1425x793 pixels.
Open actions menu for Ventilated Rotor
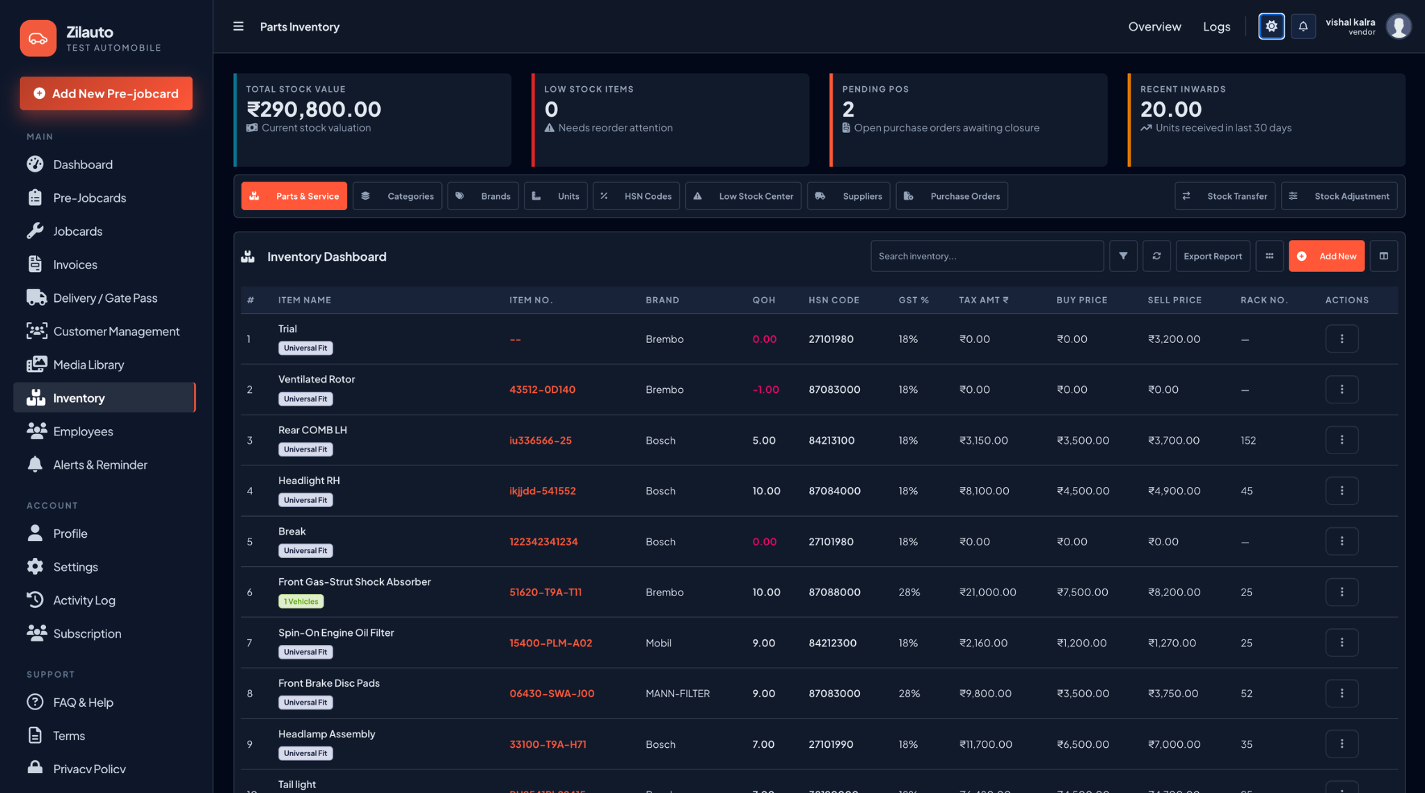point(1342,390)
